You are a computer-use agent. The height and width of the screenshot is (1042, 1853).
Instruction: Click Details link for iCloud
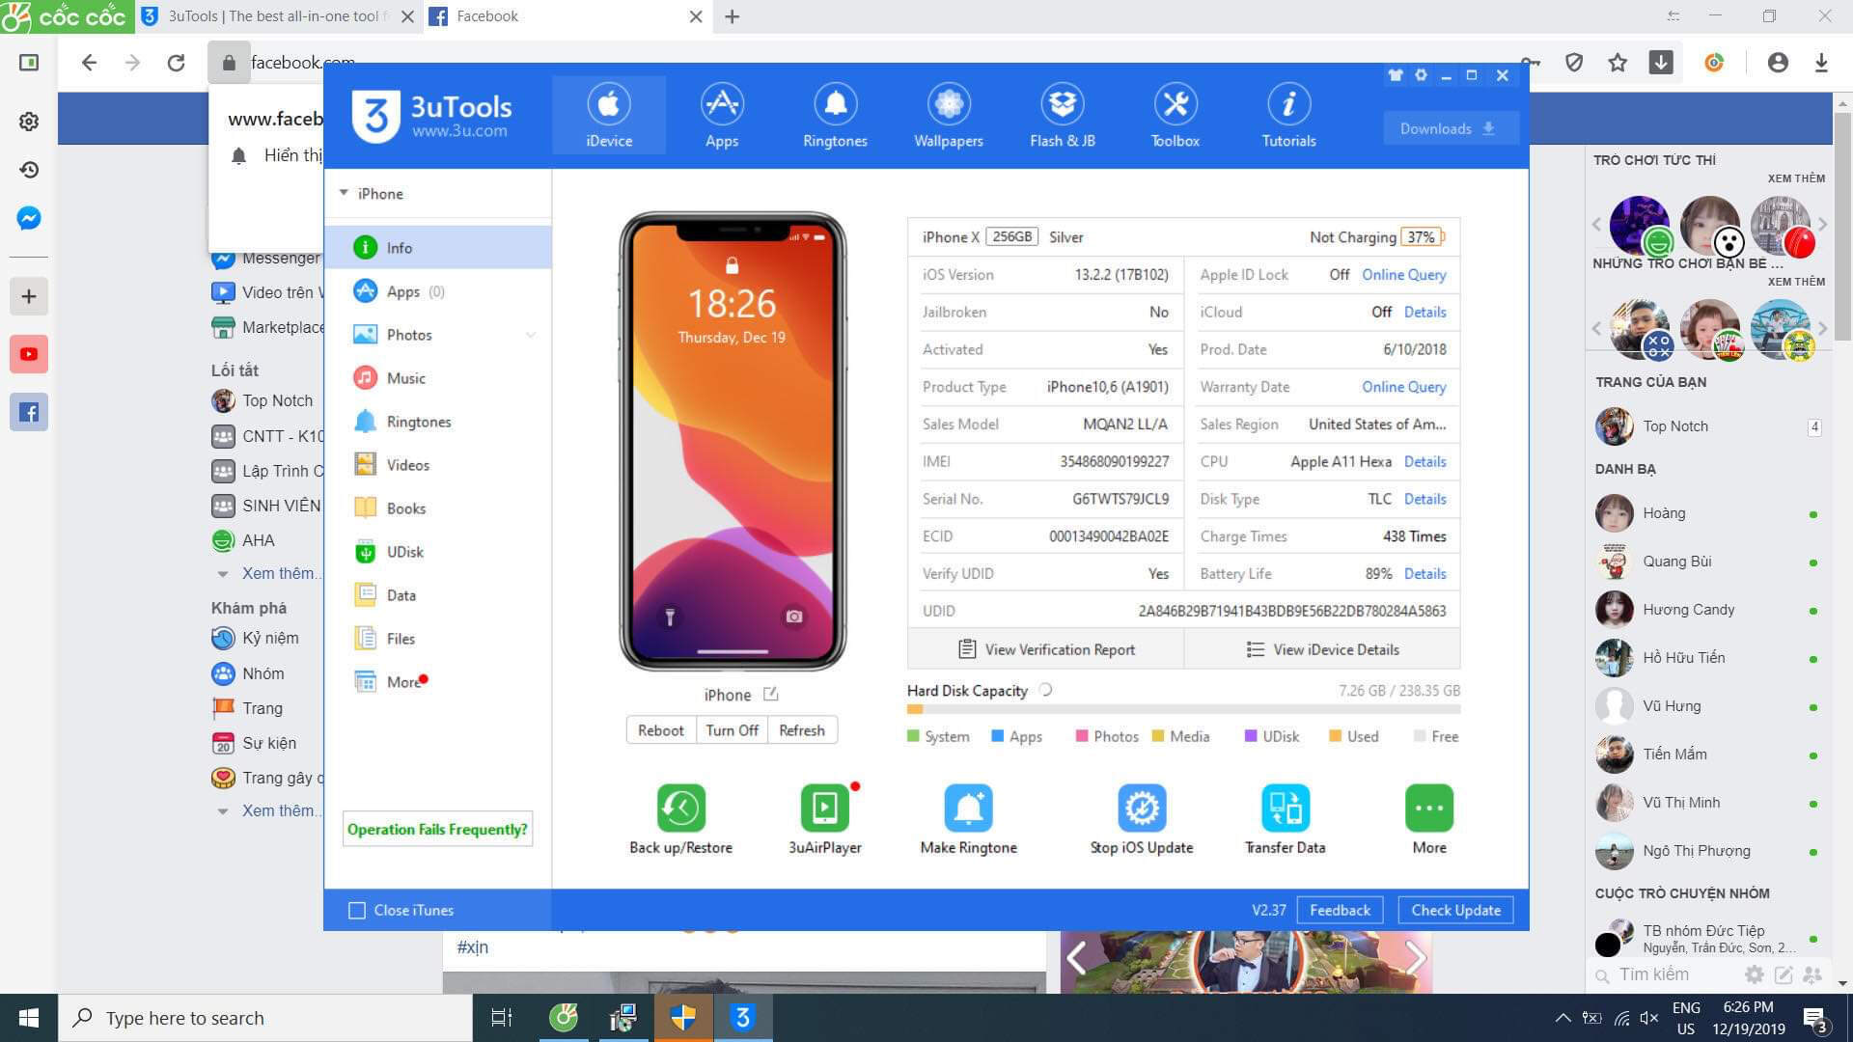click(x=1425, y=312)
